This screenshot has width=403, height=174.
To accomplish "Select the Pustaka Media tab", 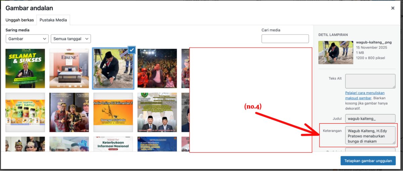I will coord(53,20).
